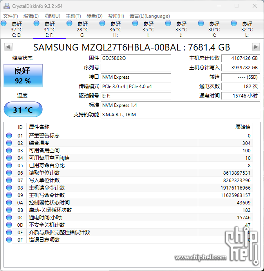Click status orb of row 06 读取单位计数
The width and height of the screenshot is (264, 271).
(x=9, y=173)
